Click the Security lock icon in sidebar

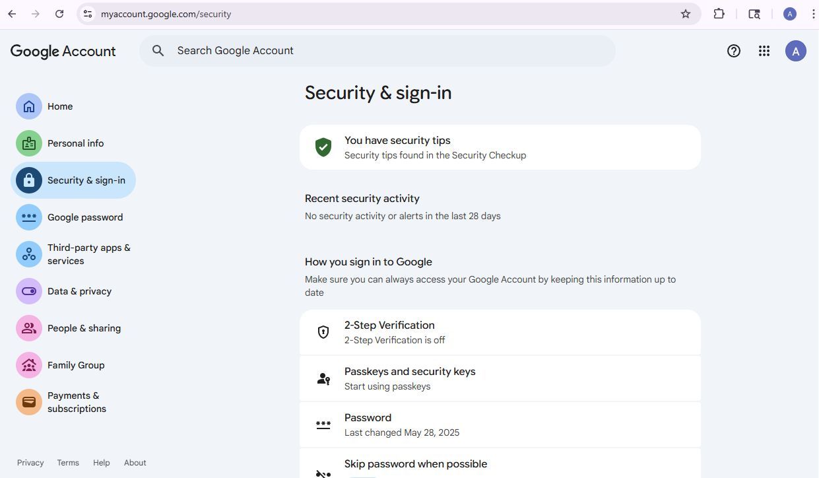(29, 180)
